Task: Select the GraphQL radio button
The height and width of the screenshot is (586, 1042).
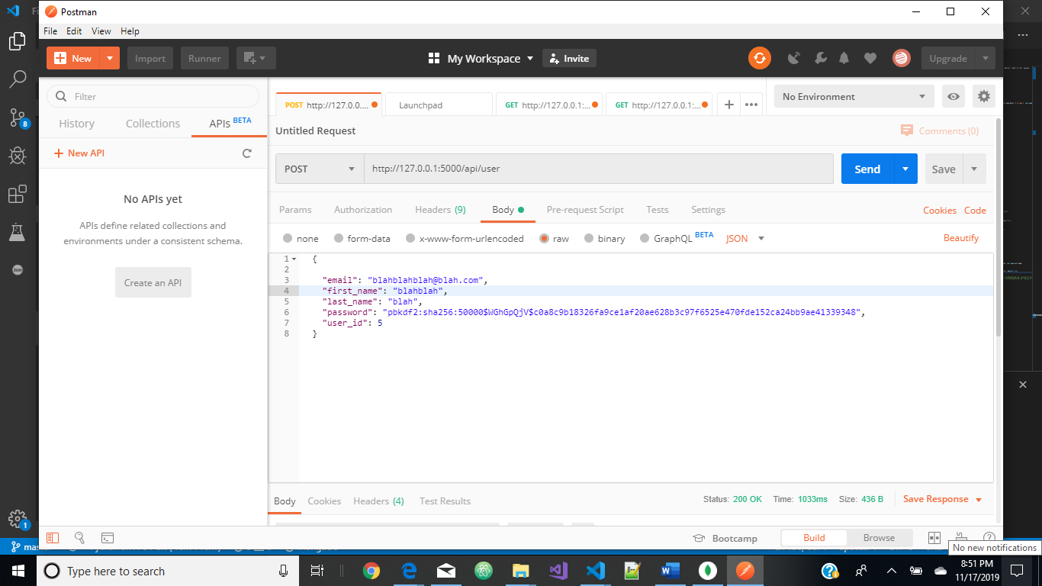Action: point(645,239)
